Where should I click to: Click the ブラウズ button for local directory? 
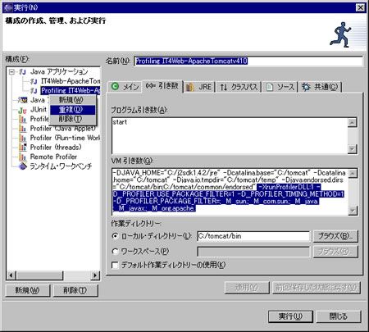[335, 236]
